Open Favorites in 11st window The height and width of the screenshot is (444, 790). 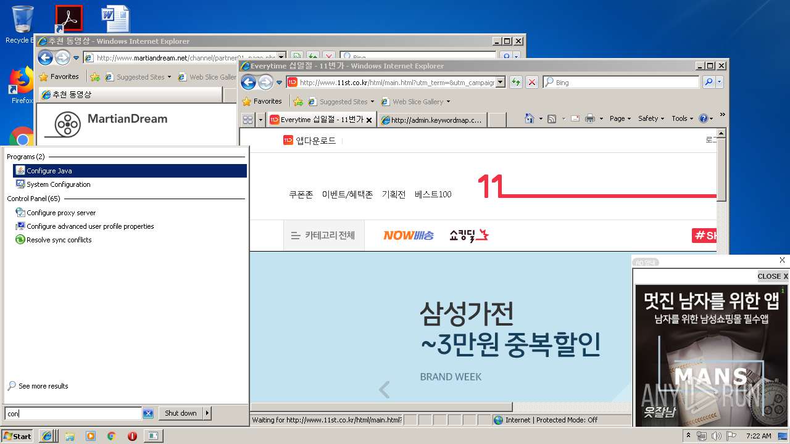click(x=262, y=101)
